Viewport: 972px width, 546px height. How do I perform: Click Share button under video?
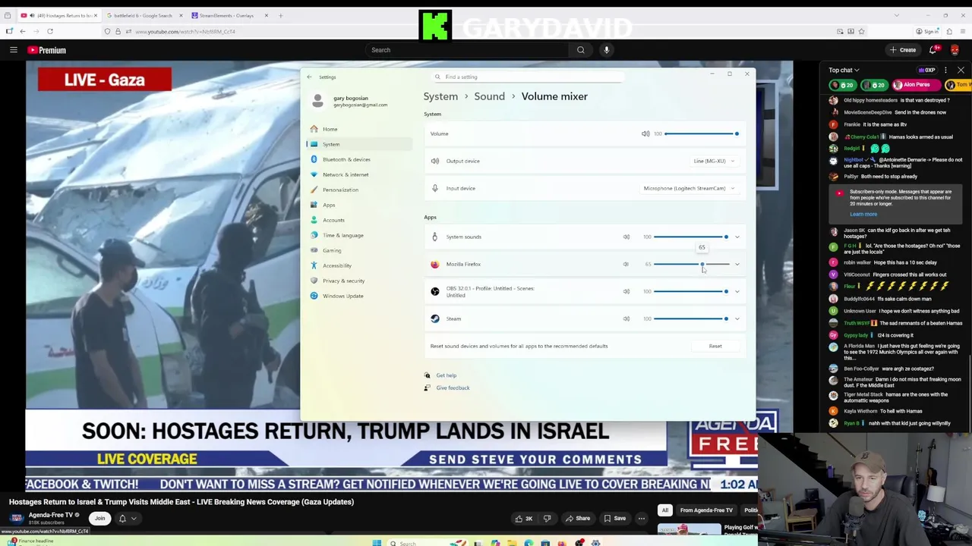[577, 519]
